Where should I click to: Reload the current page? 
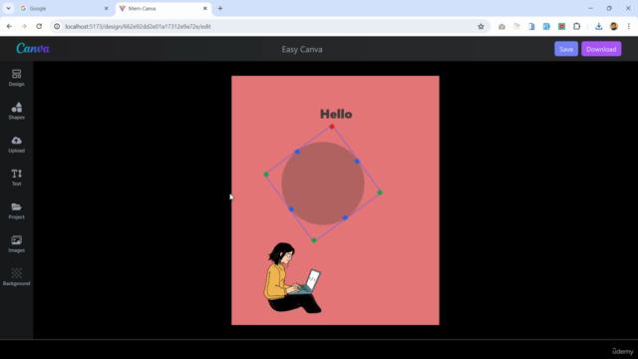tap(39, 26)
